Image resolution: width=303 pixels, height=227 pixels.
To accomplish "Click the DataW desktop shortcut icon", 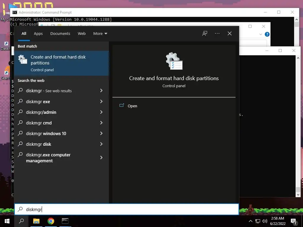I will (5, 46).
